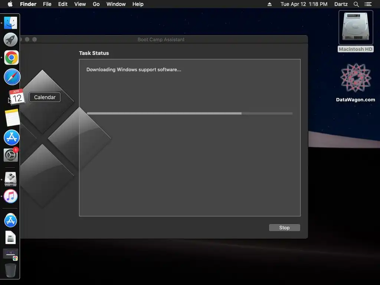Open the Window menu

point(116,4)
